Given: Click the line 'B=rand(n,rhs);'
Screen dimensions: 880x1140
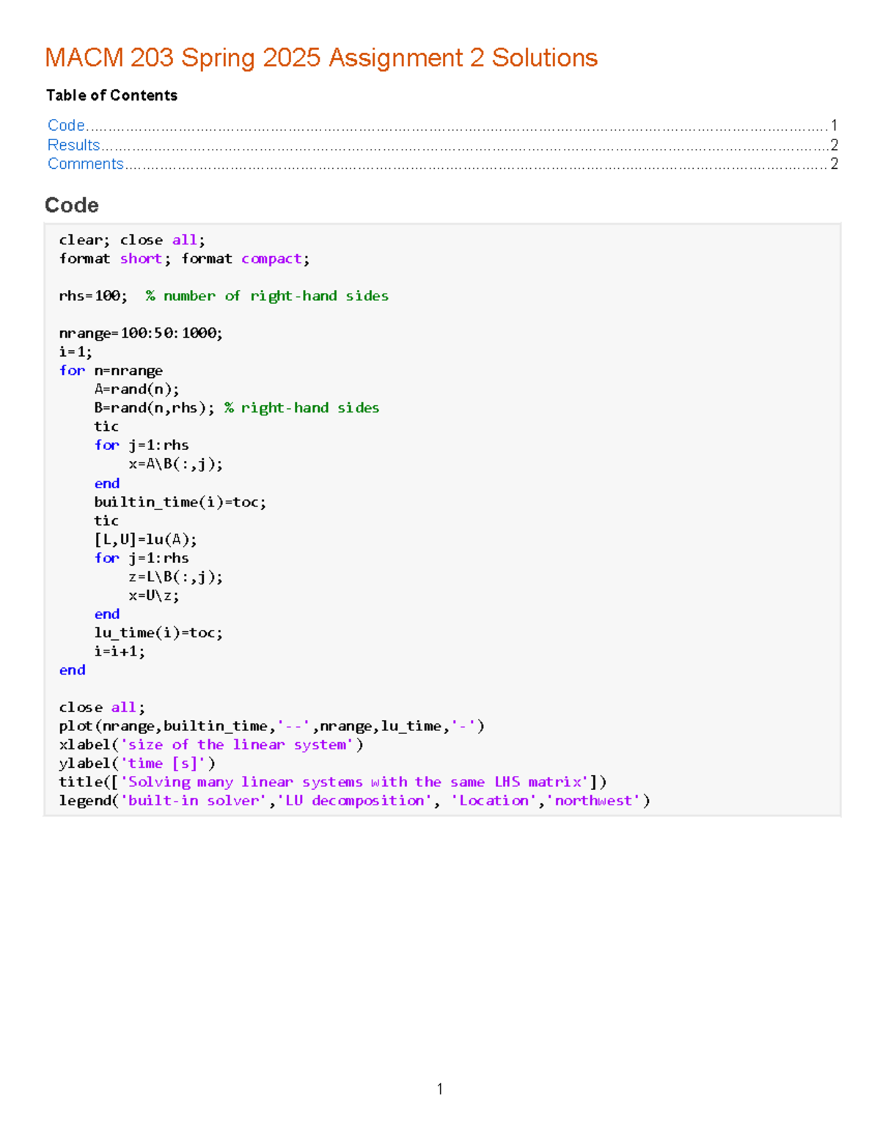Looking at the screenshot, I should pyautogui.click(x=155, y=407).
